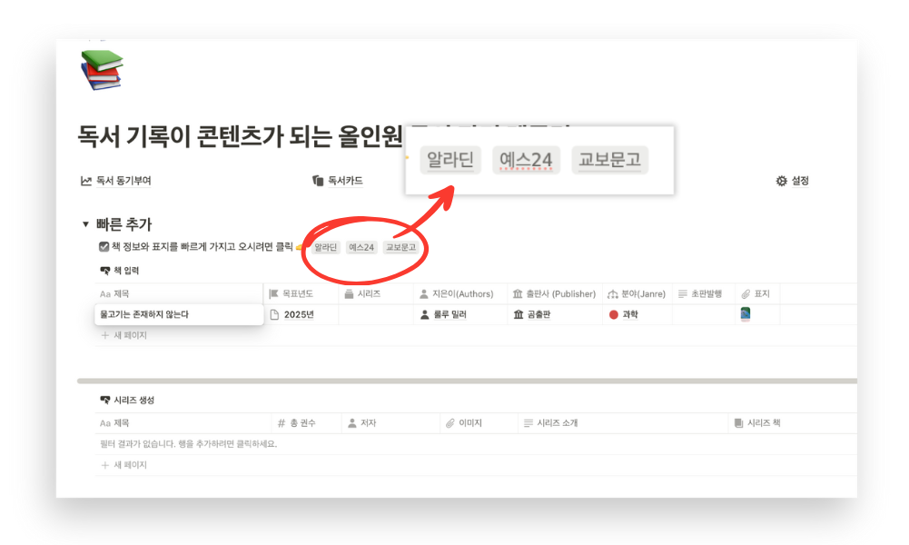This screenshot has width=909, height=545.
Task: Add 새 페이지 under 시리즈 생성 table
Action: point(124,465)
